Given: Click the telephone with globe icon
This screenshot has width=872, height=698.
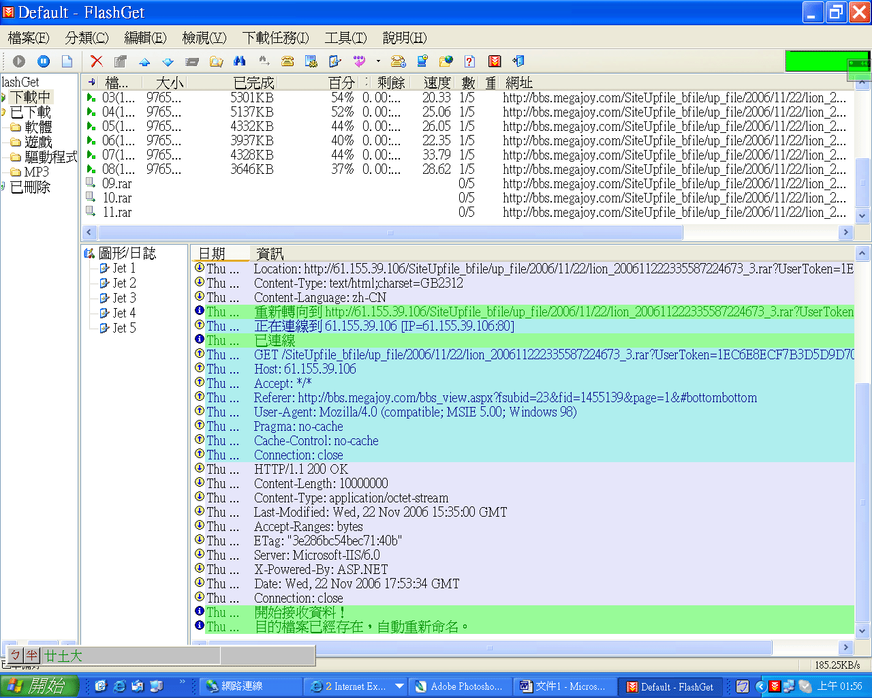Looking at the screenshot, I should pyautogui.click(x=399, y=61).
